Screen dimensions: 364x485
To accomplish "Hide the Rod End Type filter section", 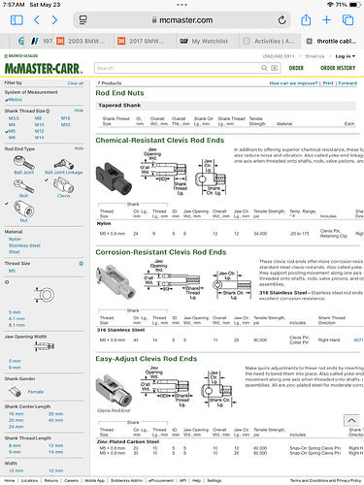I will 79,148.
